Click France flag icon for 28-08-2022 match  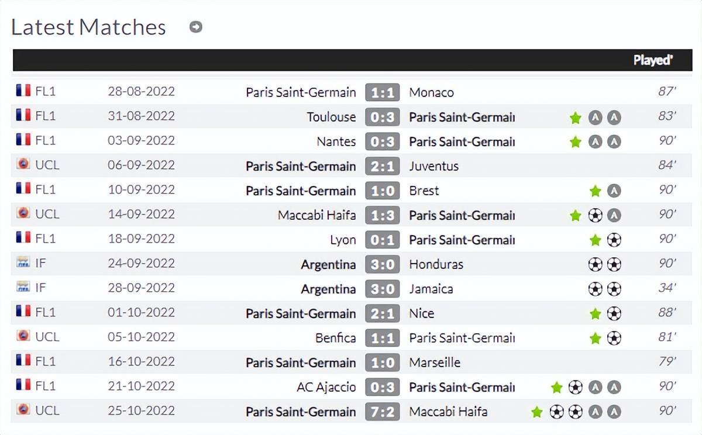(x=23, y=91)
